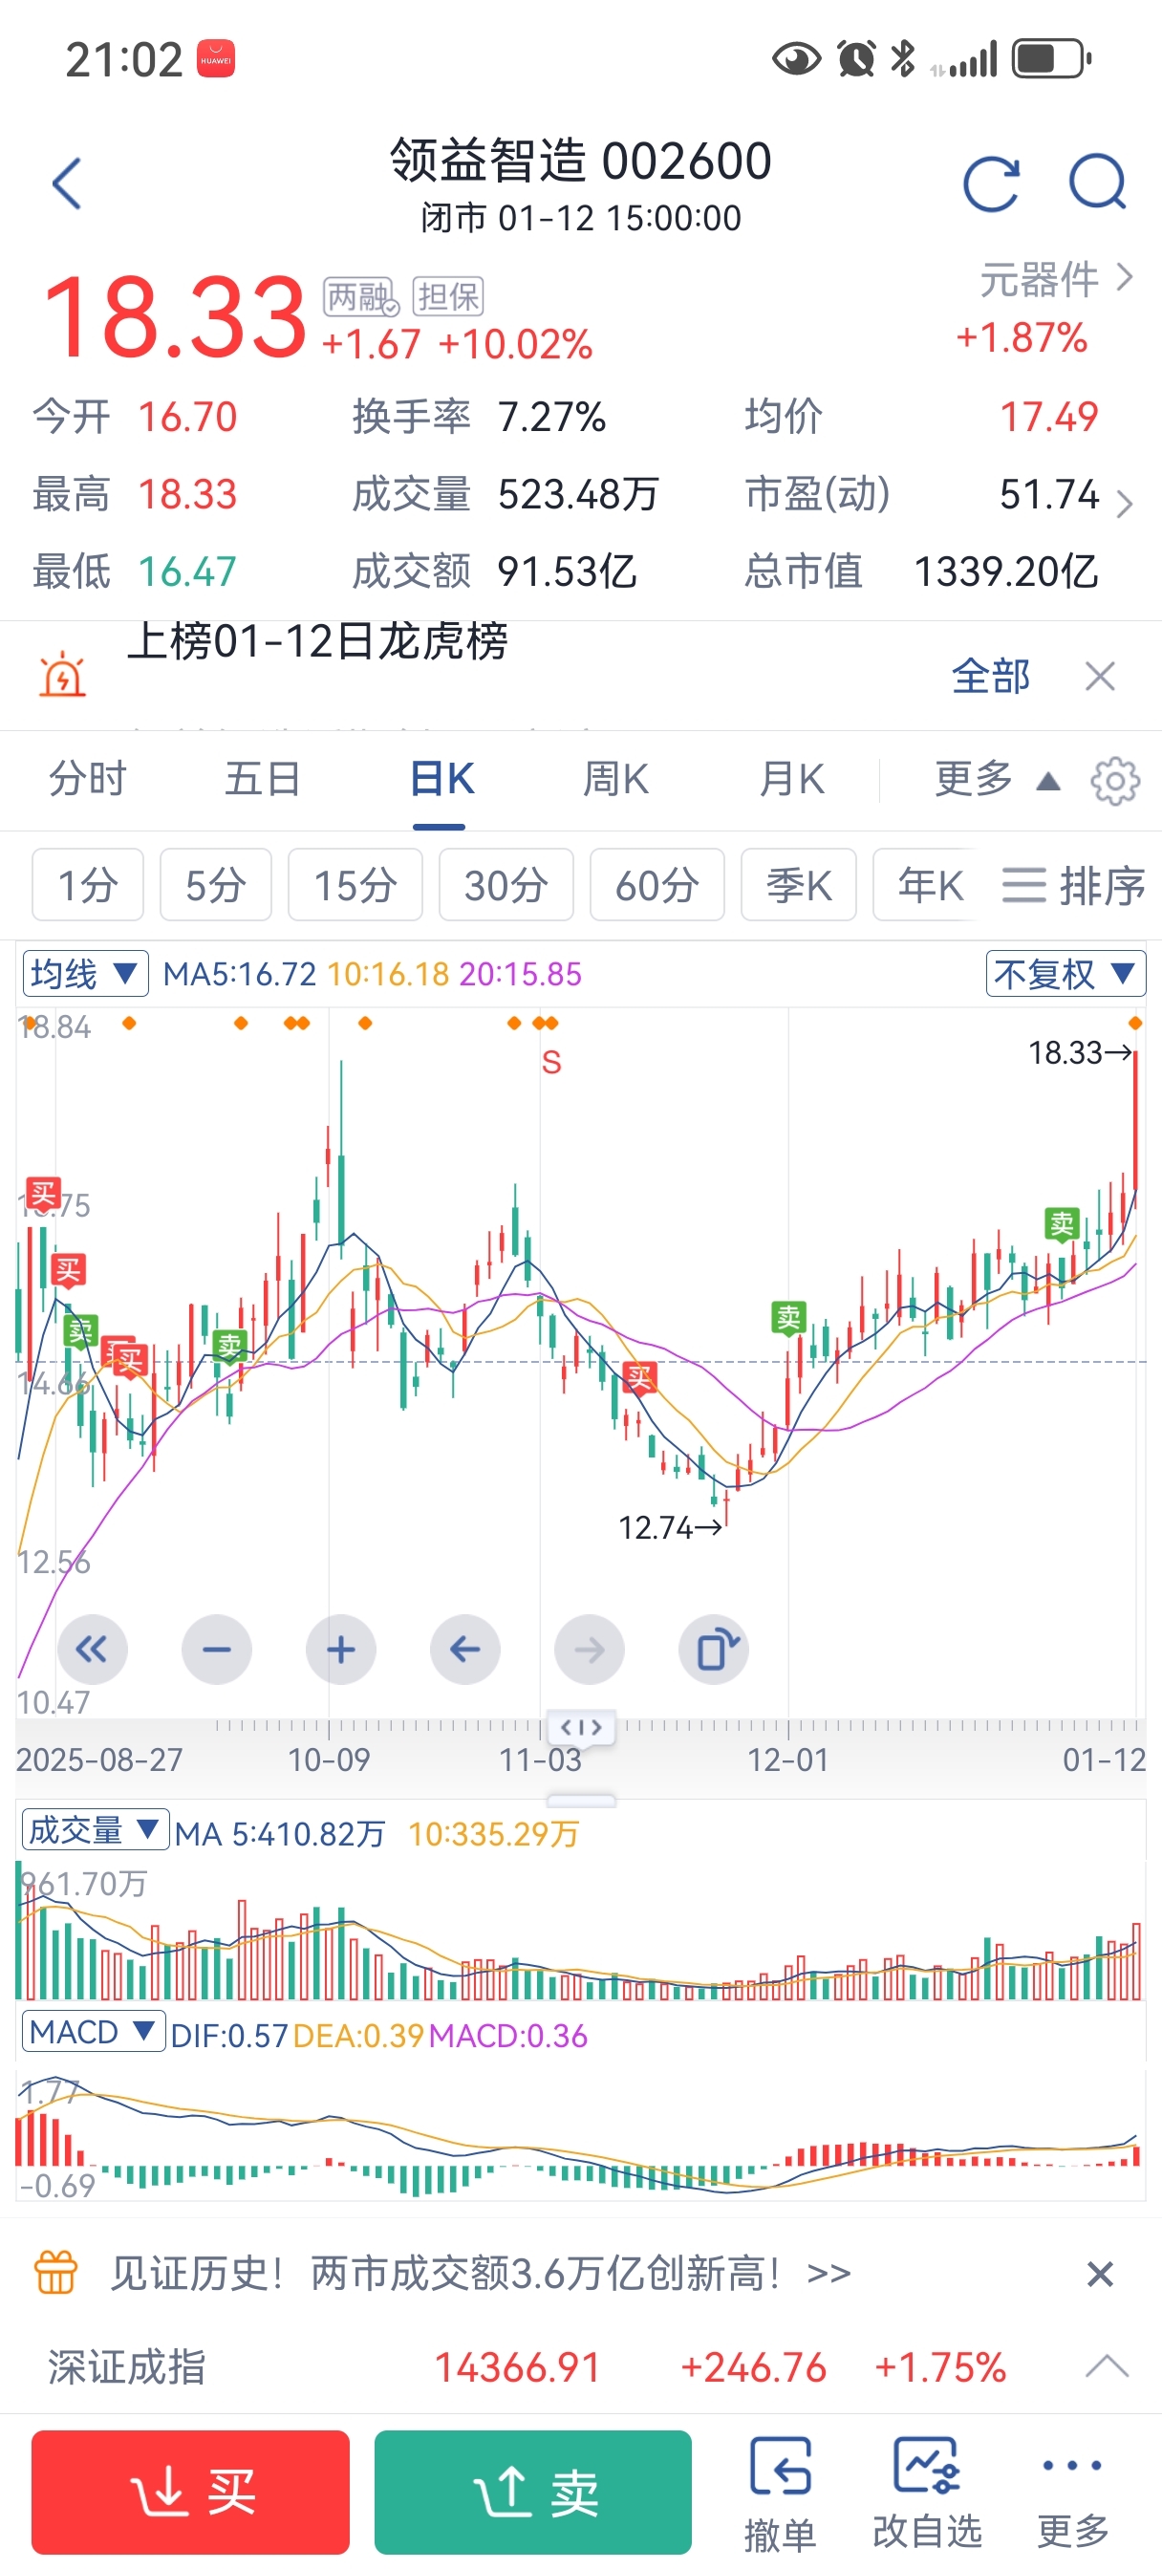
Task: Switch to the 周K tab
Action: (615, 780)
